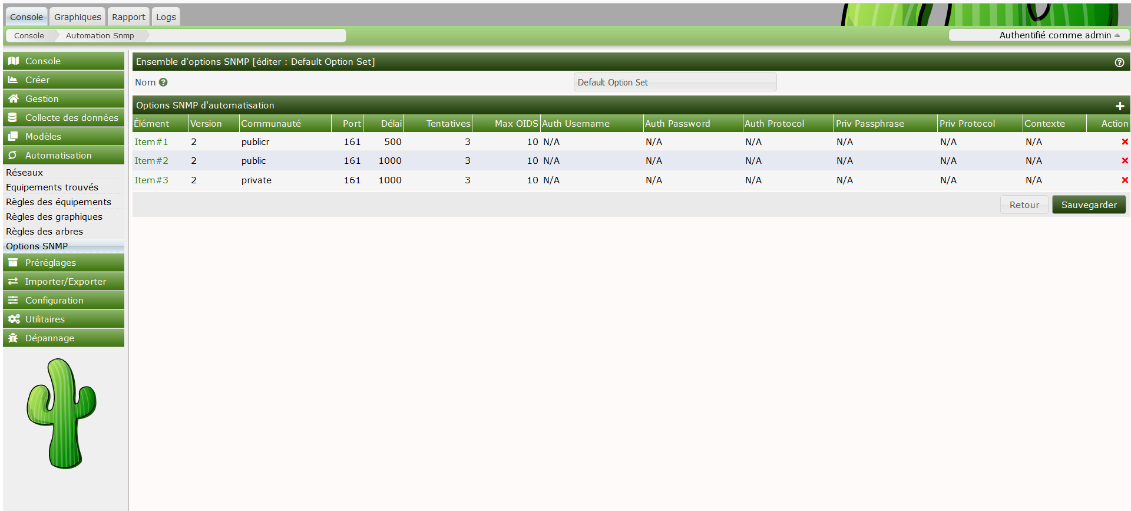Delete Item#1 using its red X icon

click(x=1125, y=142)
